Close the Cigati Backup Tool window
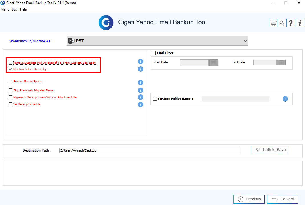The width and height of the screenshot is (305, 205). tap(299, 3)
